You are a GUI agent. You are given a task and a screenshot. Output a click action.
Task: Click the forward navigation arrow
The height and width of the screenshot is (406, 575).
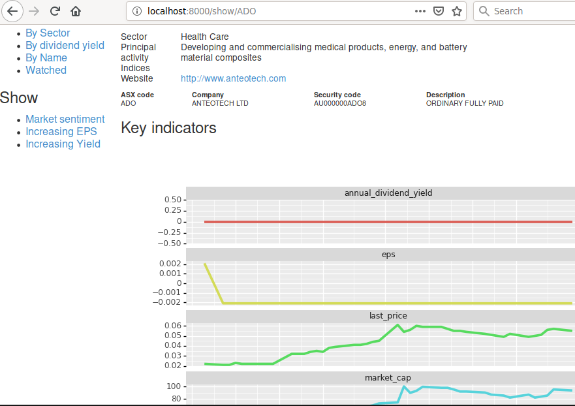pyautogui.click(x=34, y=11)
